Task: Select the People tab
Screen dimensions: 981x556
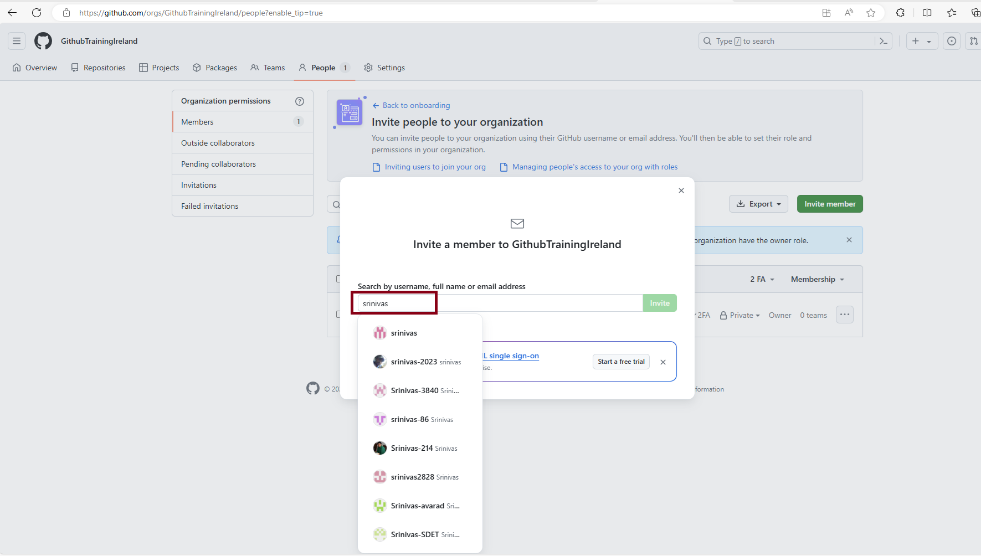Action: point(325,68)
